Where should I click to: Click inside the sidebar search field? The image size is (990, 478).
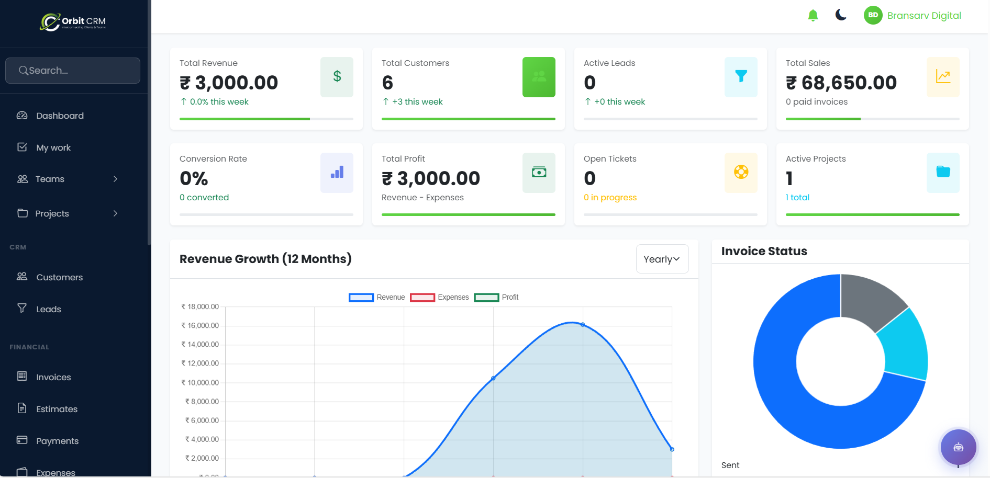tap(72, 70)
